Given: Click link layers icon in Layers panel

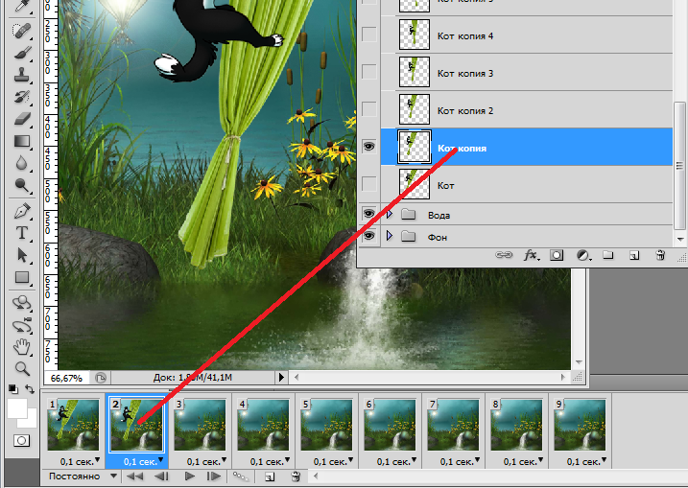Looking at the screenshot, I should click(503, 255).
